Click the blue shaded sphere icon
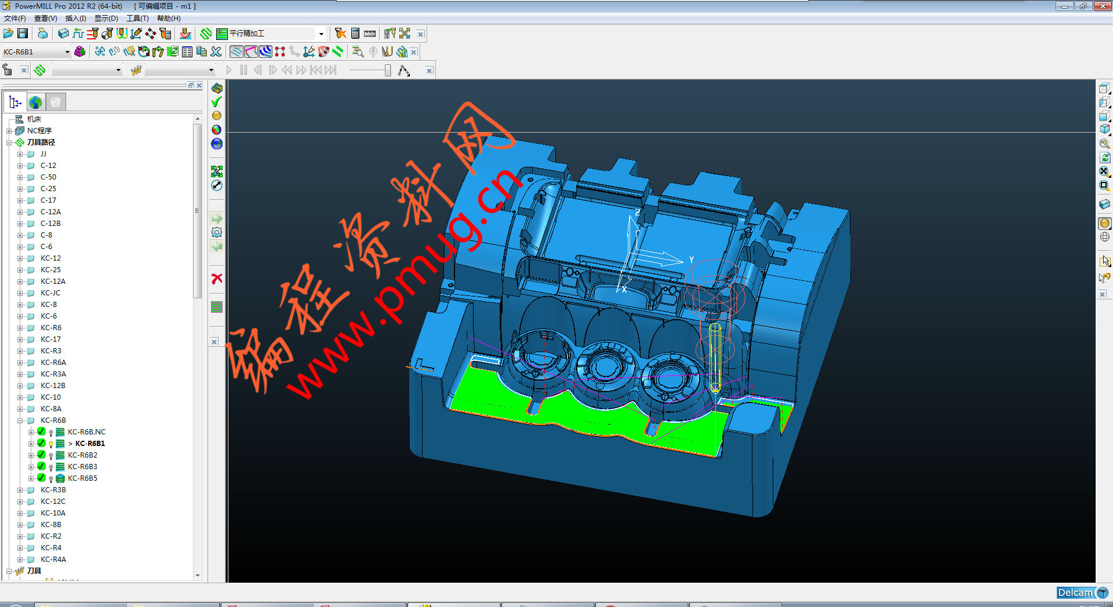This screenshot has height=607, width=1113. point(217,144)
